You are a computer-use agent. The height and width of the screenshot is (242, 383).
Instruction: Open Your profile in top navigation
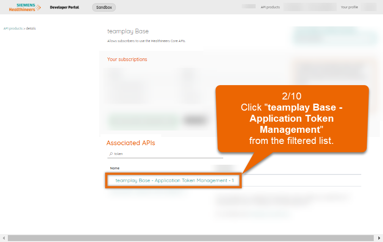coord(350,7)
